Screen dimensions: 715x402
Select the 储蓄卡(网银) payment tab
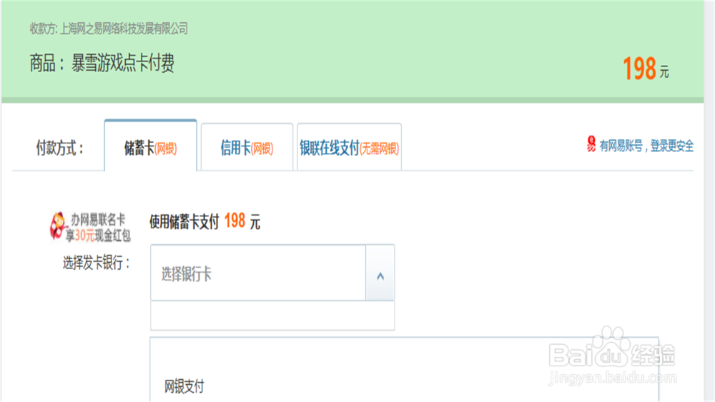(x=150, y=146)
